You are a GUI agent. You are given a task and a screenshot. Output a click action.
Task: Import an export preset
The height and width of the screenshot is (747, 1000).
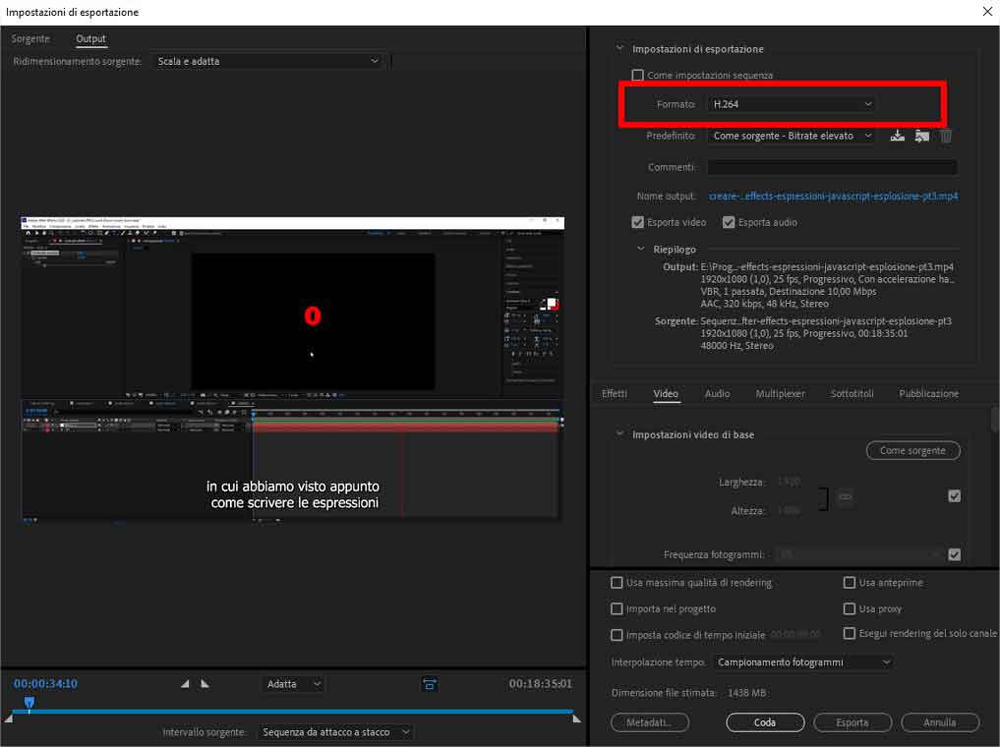[921, 136]
